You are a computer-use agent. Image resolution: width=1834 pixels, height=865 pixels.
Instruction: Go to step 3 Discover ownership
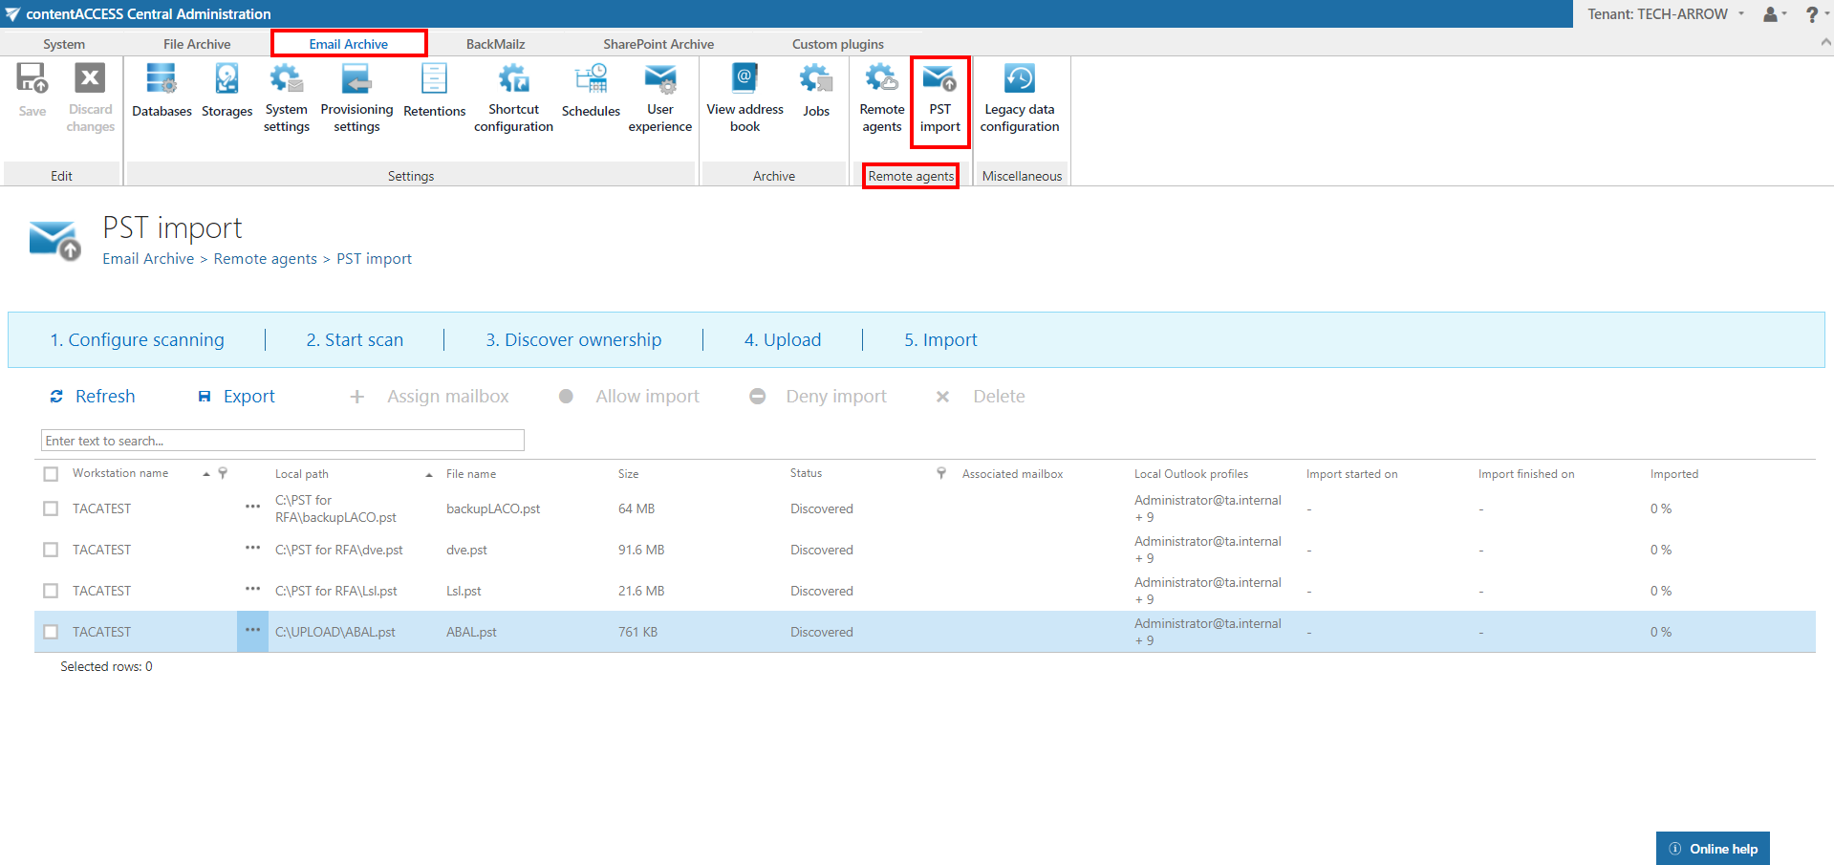click(x=572, y=340)
